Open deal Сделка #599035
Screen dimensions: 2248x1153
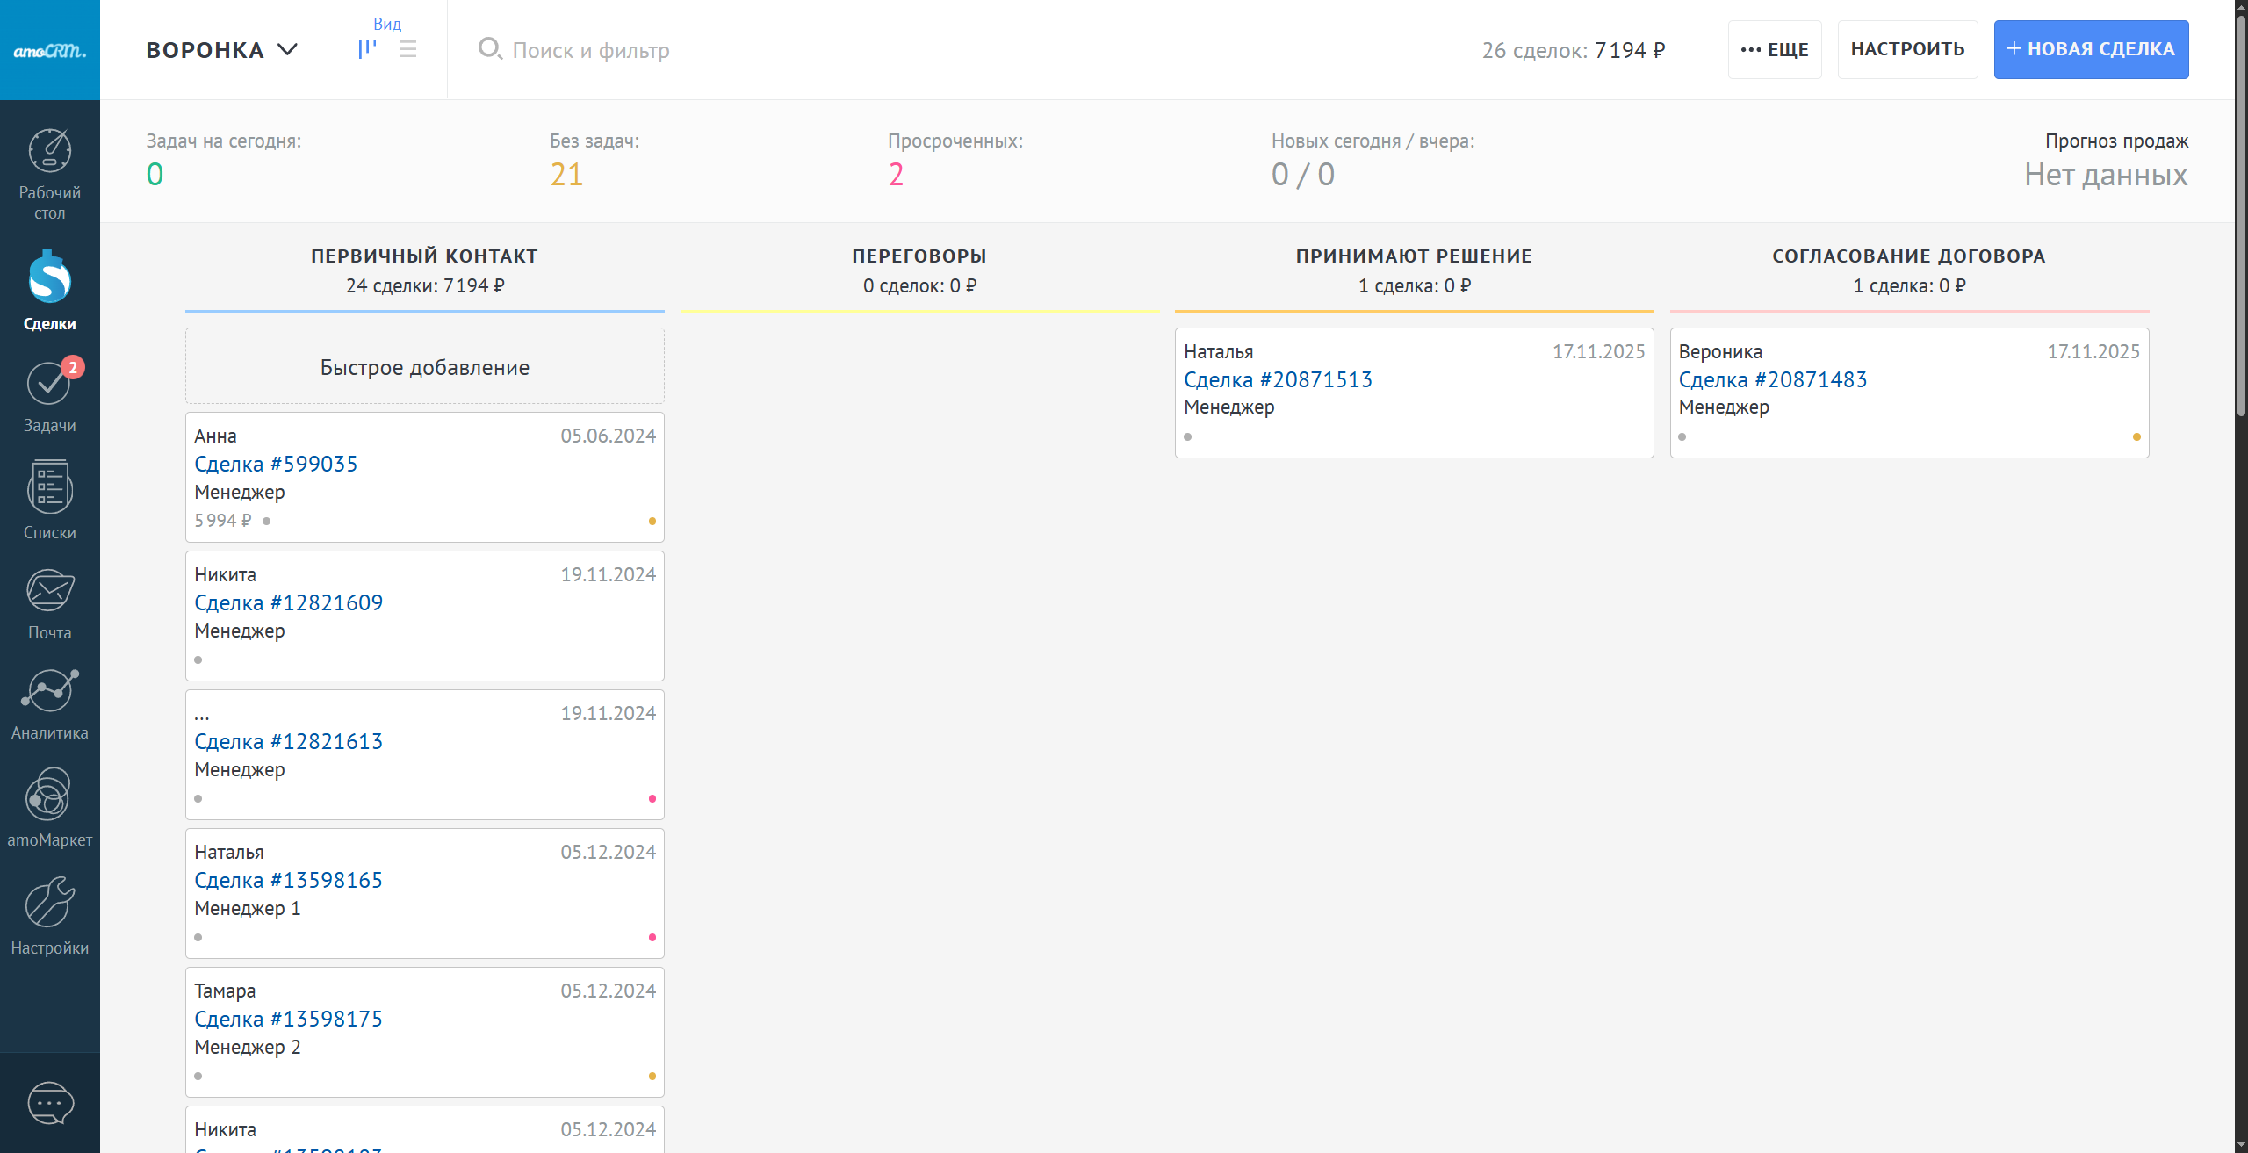(276, 464)
